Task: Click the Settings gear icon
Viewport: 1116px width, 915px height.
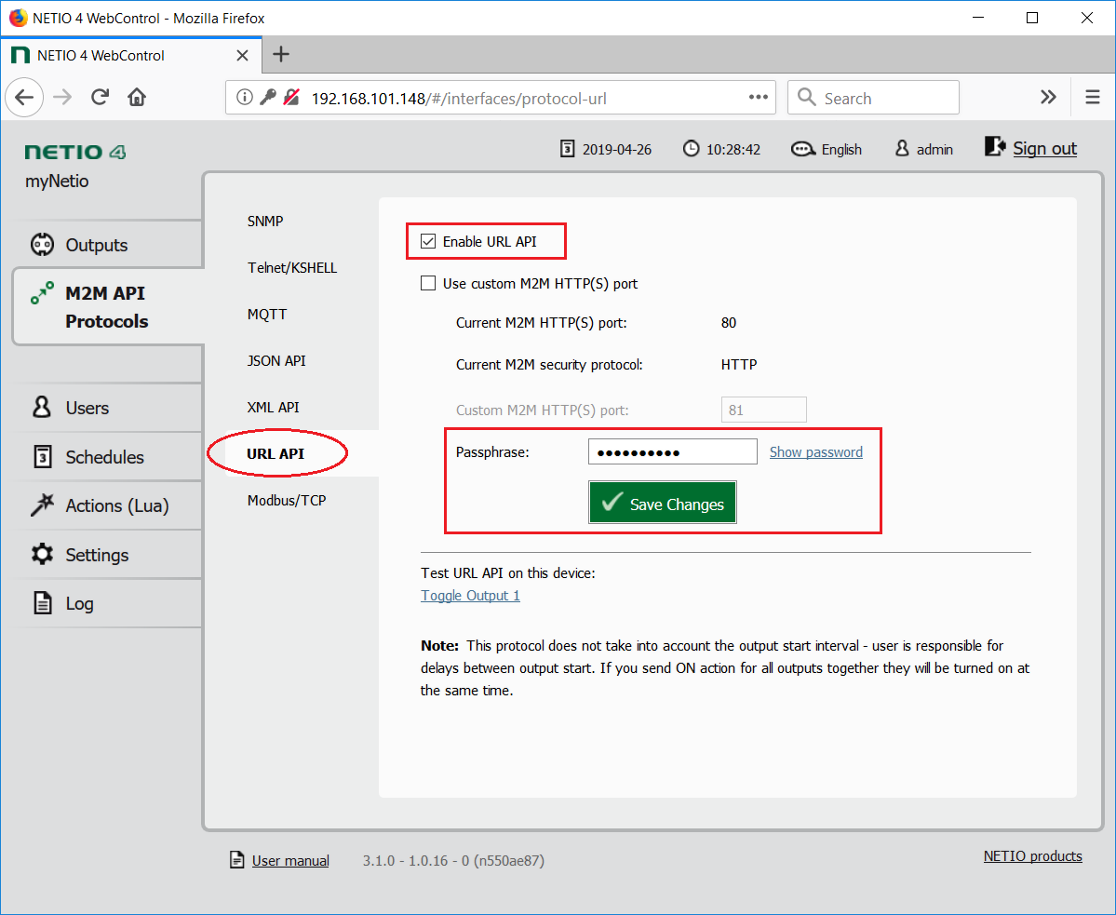Action: [x=42, y=554]
